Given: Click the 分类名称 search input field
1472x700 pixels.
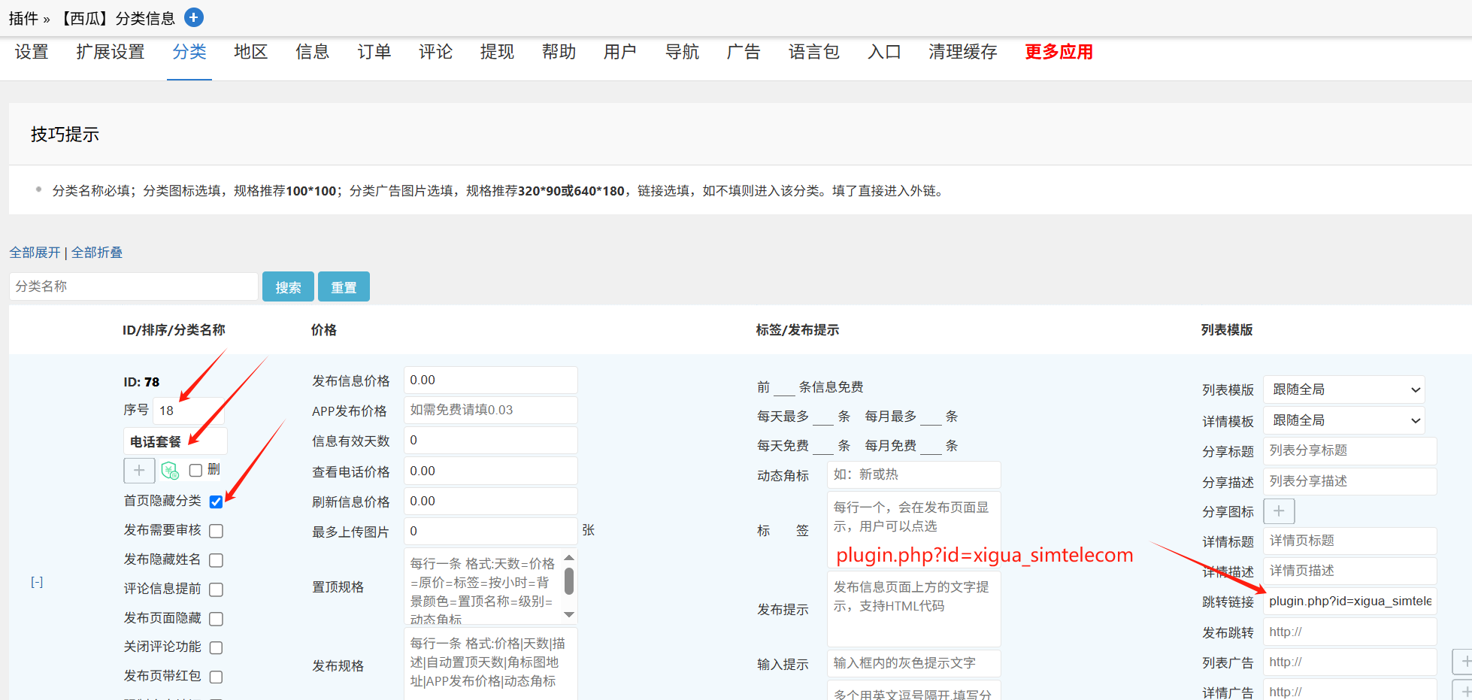Looking at the screenshot, I should [134, 286].
